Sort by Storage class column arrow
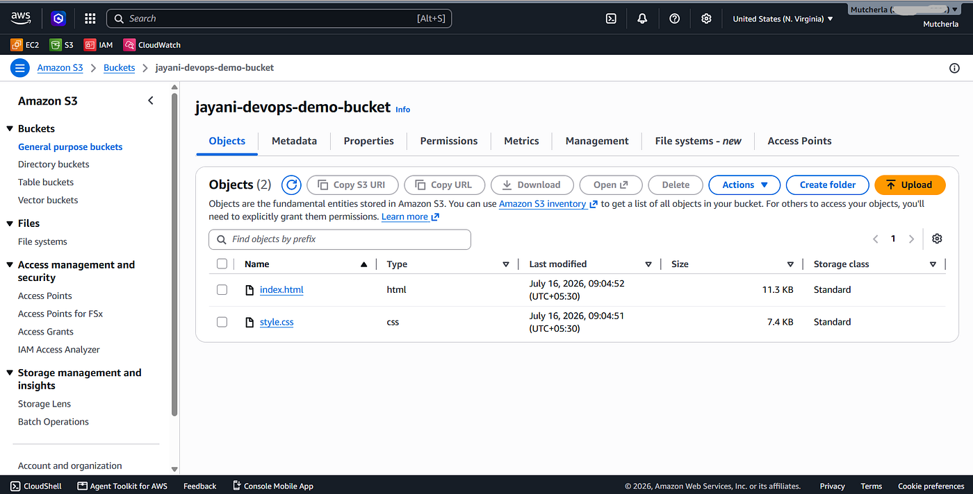 [x=933, y=264]
